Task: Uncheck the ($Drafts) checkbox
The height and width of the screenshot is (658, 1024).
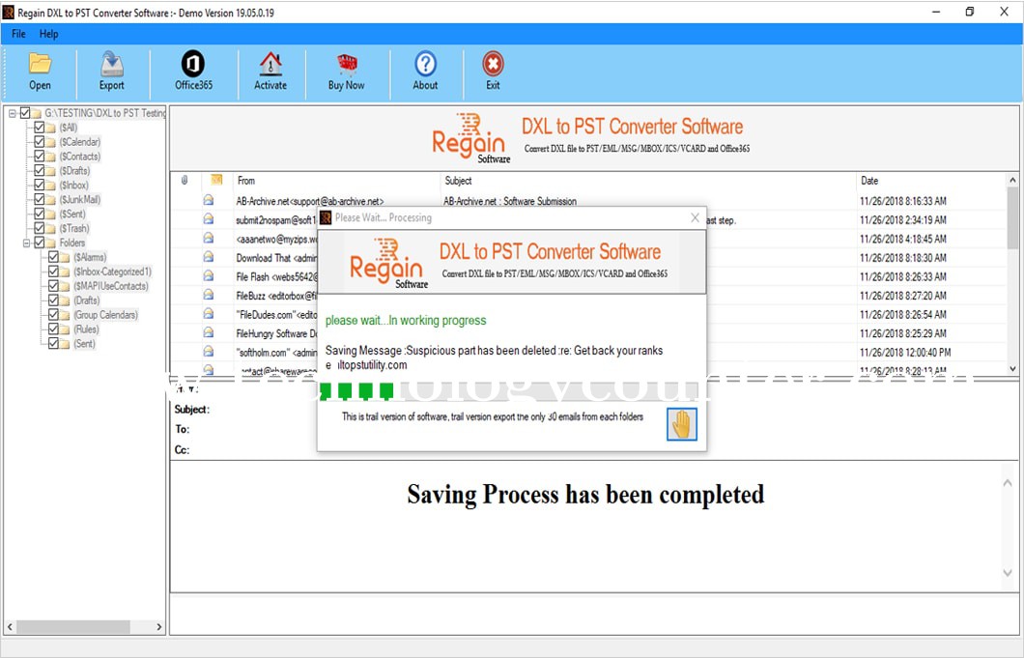Action: click(x=40, y=171)
